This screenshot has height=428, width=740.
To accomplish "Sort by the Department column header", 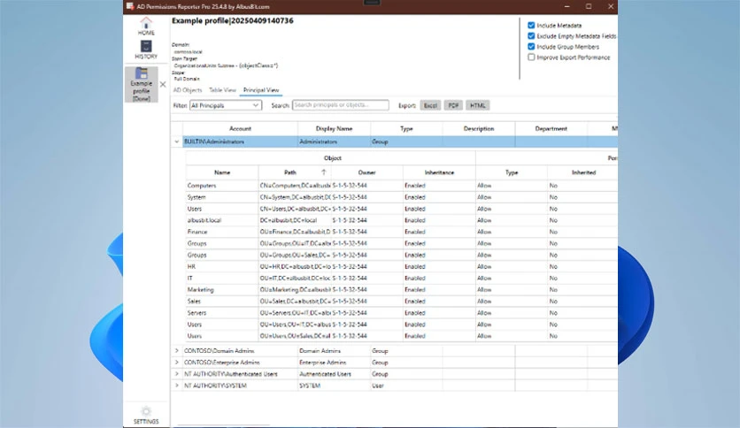I will pos(551,128).
